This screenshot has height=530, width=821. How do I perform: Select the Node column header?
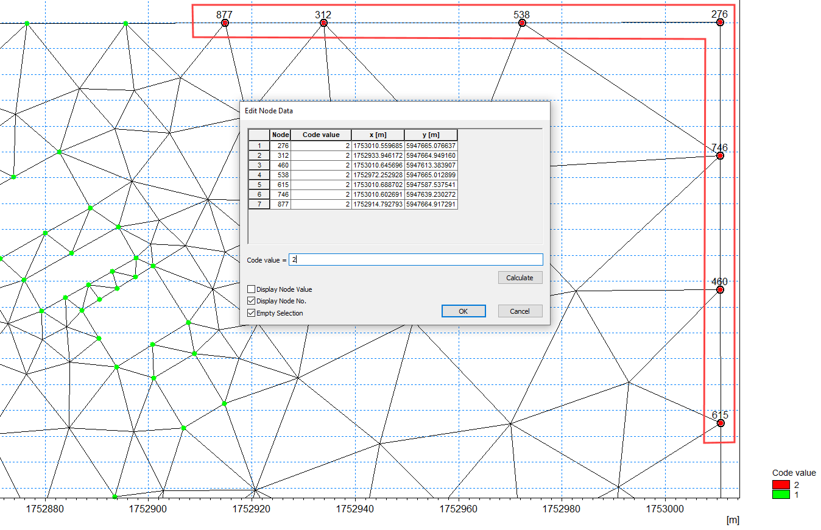(x=280, y=135)
